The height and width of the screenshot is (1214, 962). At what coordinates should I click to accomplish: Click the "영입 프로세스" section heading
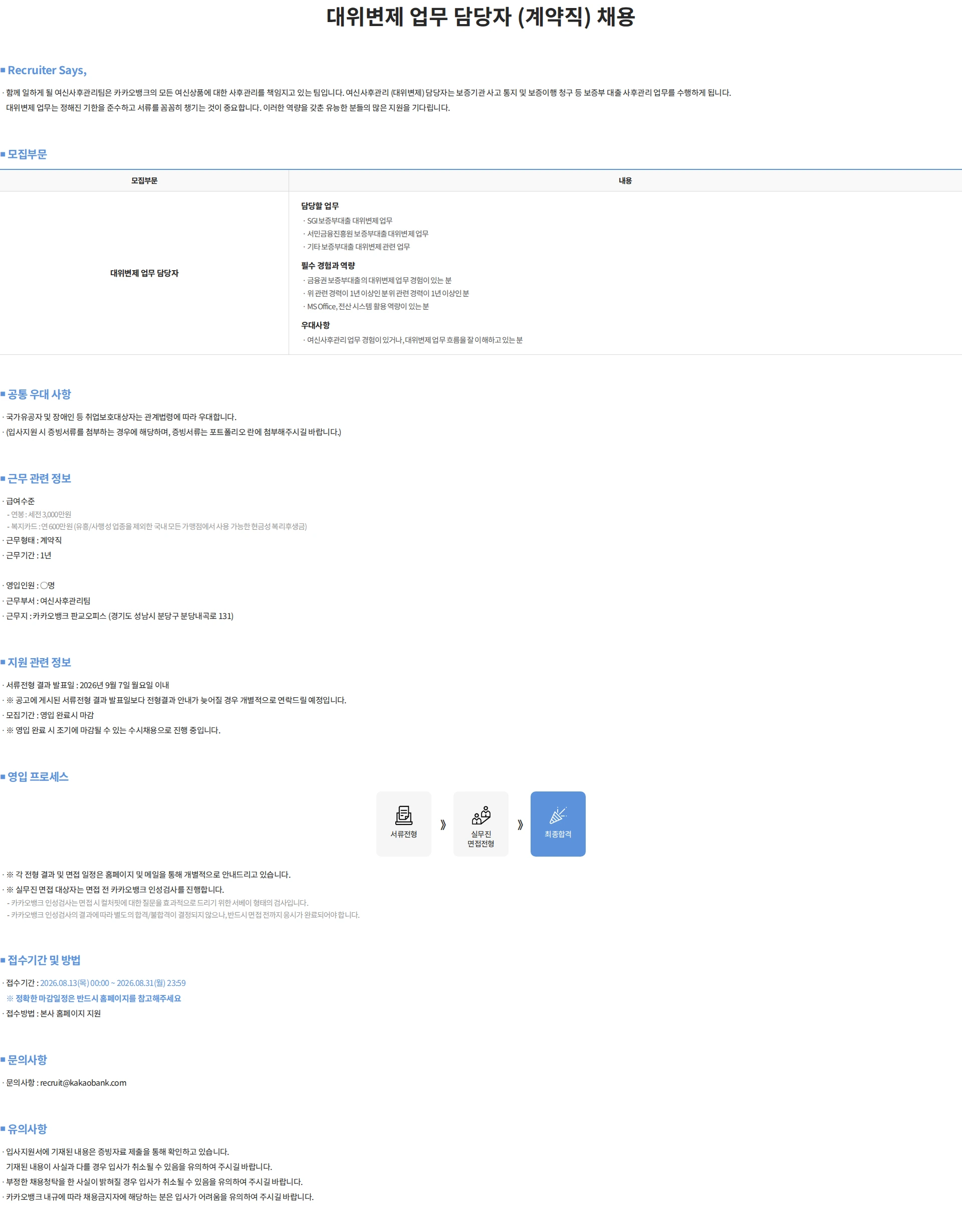click(x=38, y=777)
